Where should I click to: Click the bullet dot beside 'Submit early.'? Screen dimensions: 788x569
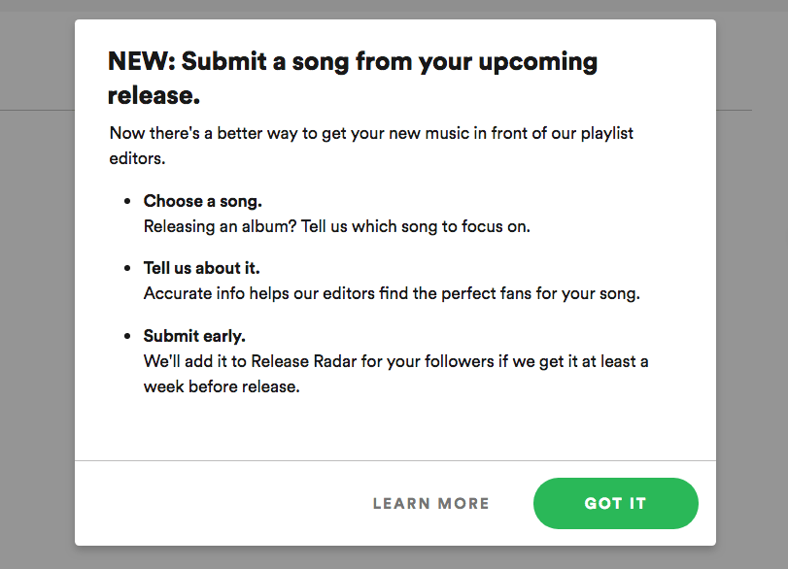pyautogui.click(x=127, y=337)
